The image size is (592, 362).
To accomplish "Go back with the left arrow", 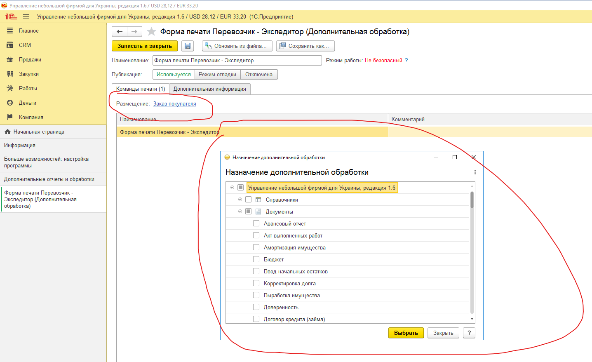I will coord(120,31).
